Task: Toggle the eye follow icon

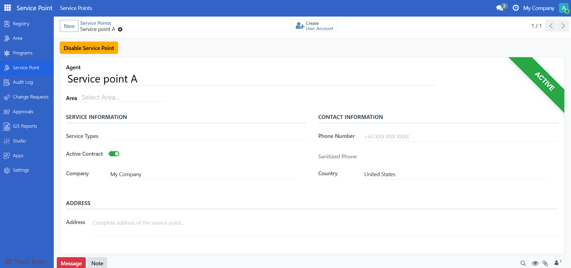Action: coord(535,263)
